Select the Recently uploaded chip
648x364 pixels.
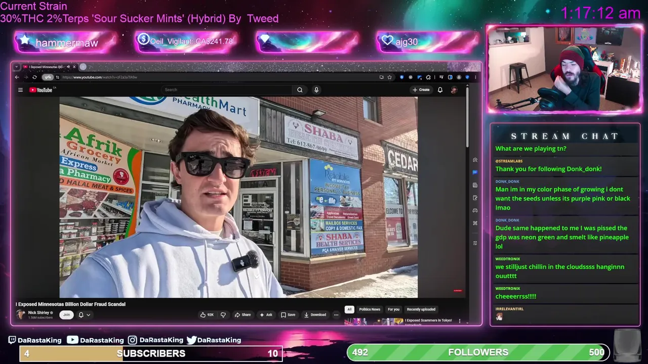pos(421,309)
